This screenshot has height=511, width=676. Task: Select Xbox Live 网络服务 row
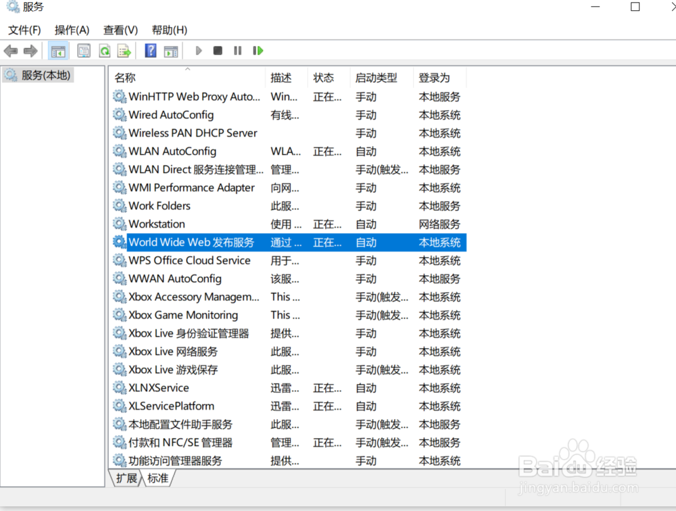pos(289,351)
